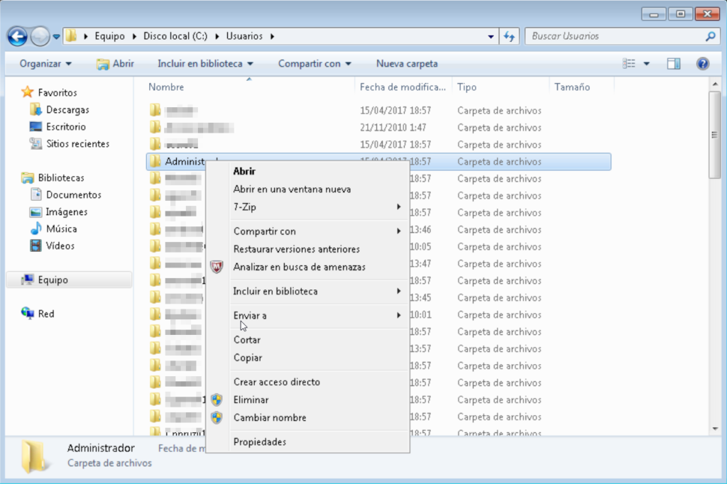Sort by the Nombre column header
Viewport: 727px width, 484px height.
167,87
